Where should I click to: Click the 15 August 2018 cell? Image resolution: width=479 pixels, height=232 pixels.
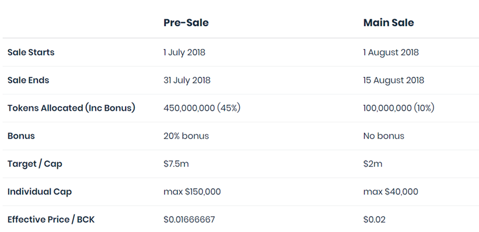[x=394, y=80]
